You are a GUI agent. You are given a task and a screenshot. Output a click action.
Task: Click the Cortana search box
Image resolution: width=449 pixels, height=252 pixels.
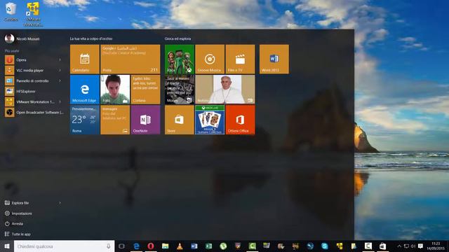coord(64,246)
